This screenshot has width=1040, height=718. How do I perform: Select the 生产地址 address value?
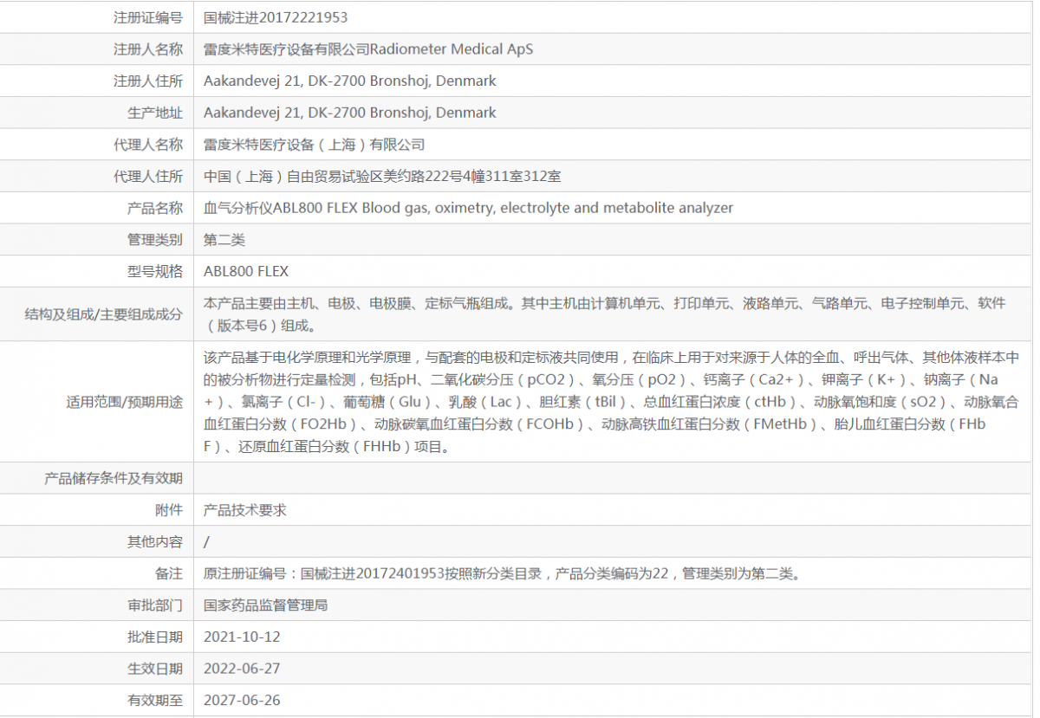(x=350, y=113)
